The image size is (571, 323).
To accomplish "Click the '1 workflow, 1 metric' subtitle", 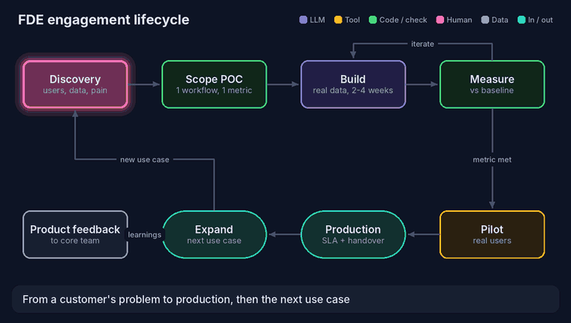I will [214, 90].
